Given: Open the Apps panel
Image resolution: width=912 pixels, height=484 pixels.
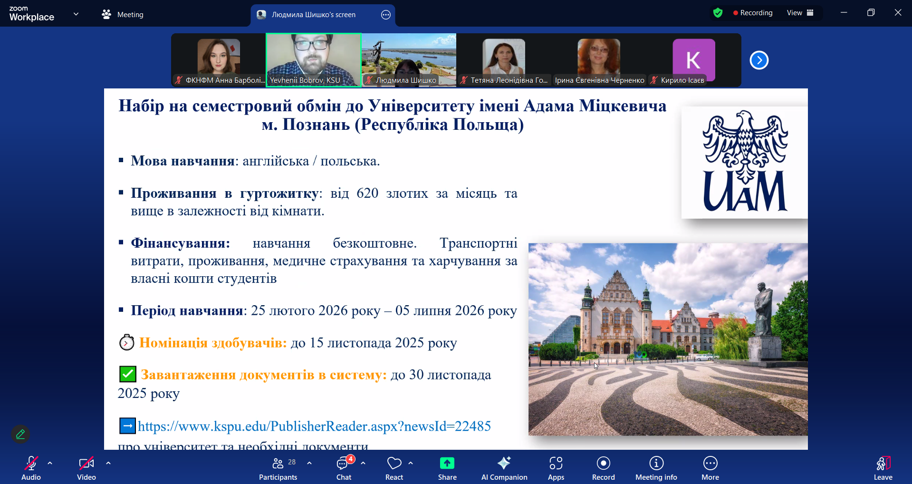Looking at the screenshot, I should coord(556,467).
